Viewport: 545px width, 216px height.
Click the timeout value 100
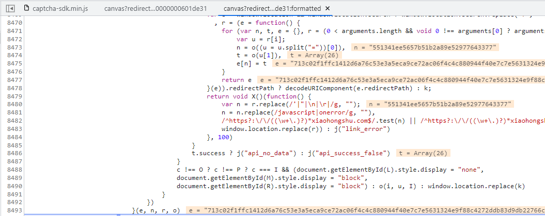(223, 137)
